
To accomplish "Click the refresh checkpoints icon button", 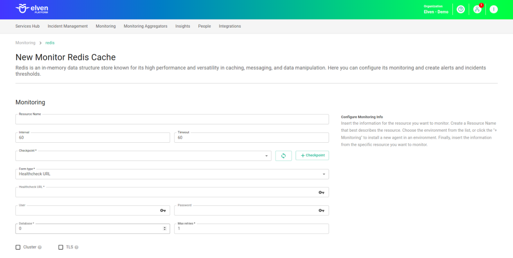I will [283, 156].
